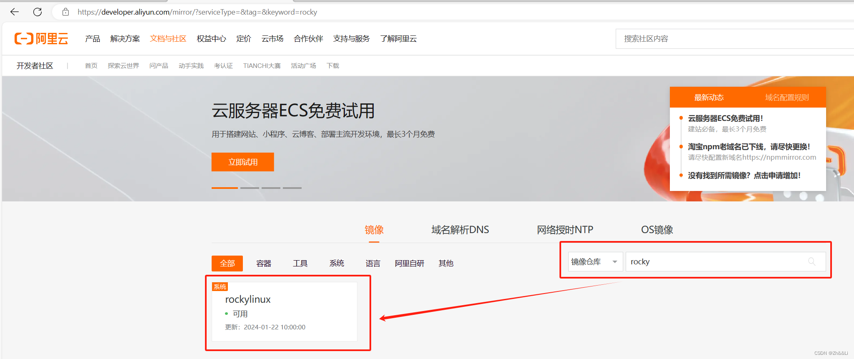Click the 立即试用 button
This screenshot has width=854, height=359.
click(243, 162)
